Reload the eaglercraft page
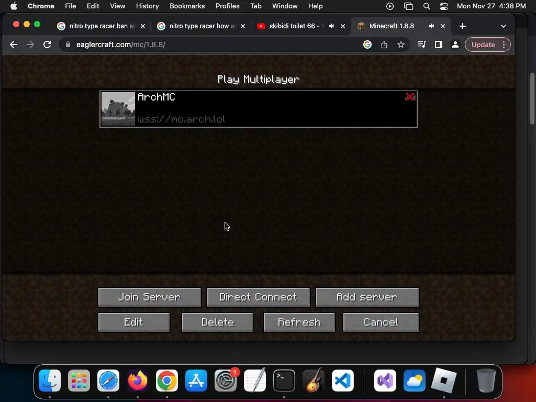Image resolution: width=536 pixels, height=402 pixels. click(x=47, y=44)
